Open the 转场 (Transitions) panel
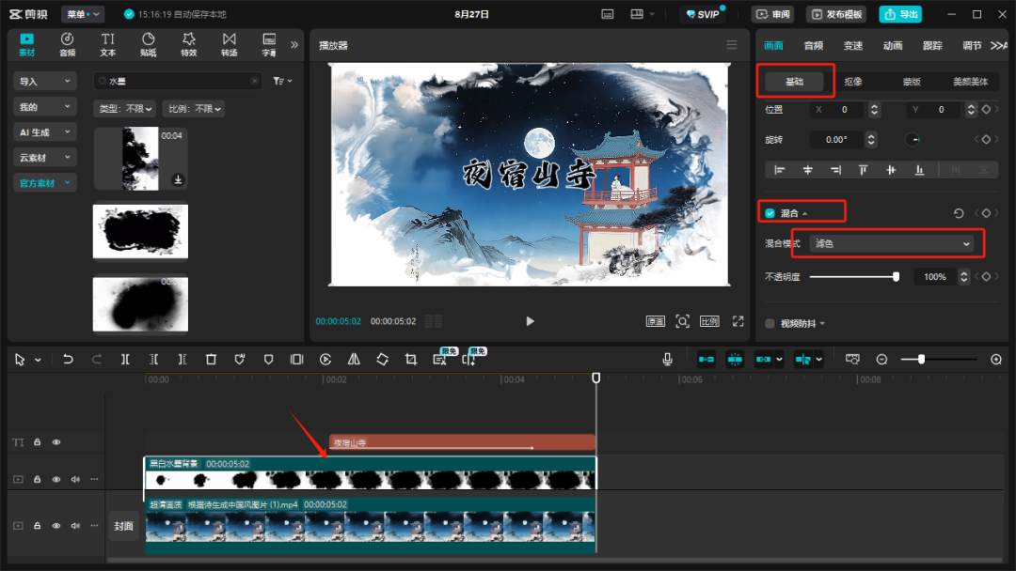The image size is (1016, 571). point(229,43)
